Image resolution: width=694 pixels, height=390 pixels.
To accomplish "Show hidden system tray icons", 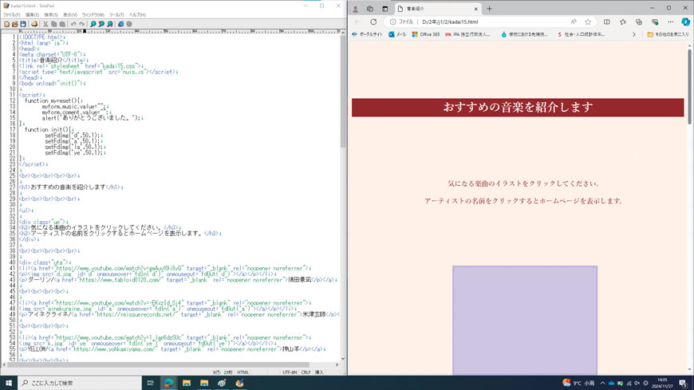I will (x=602, y=384).
